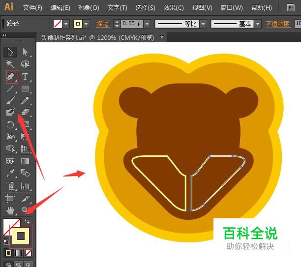Select the Mesh tool
Viewport: 301px width, 267px height.
pos(10,161)
